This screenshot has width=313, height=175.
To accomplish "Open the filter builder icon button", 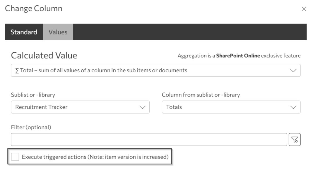I will point(295,140).
